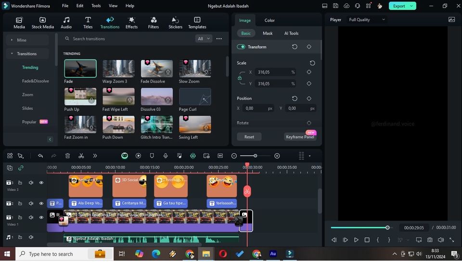Toggle the Transform switch off
The height and width of the screenshot is (262, 462).
[241, 47]
